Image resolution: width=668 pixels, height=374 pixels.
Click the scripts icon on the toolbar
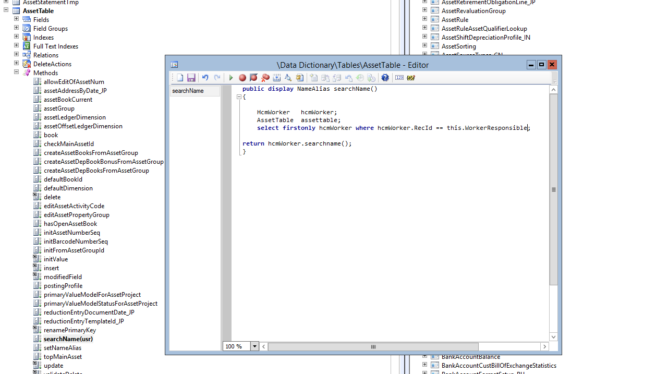coord(299,77)
